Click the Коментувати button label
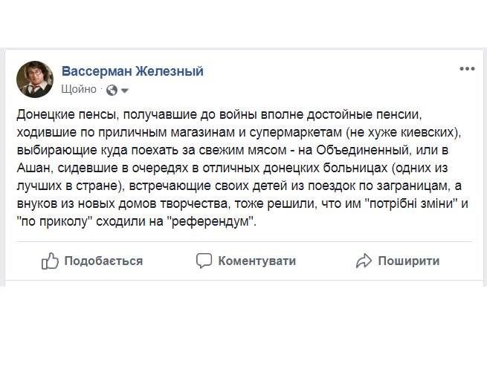 pos(257,261)
